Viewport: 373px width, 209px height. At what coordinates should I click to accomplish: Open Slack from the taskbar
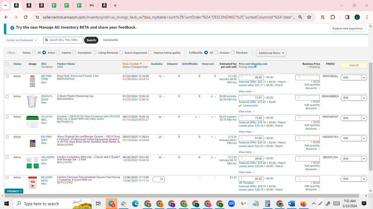click(123, 204)
